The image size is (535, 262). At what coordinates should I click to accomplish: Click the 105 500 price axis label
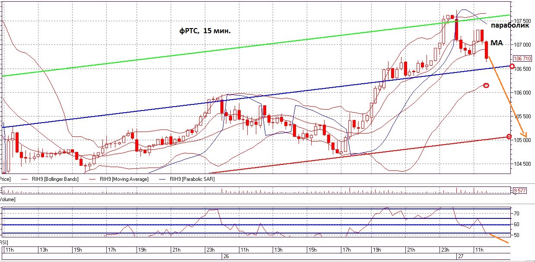point(523,116)
